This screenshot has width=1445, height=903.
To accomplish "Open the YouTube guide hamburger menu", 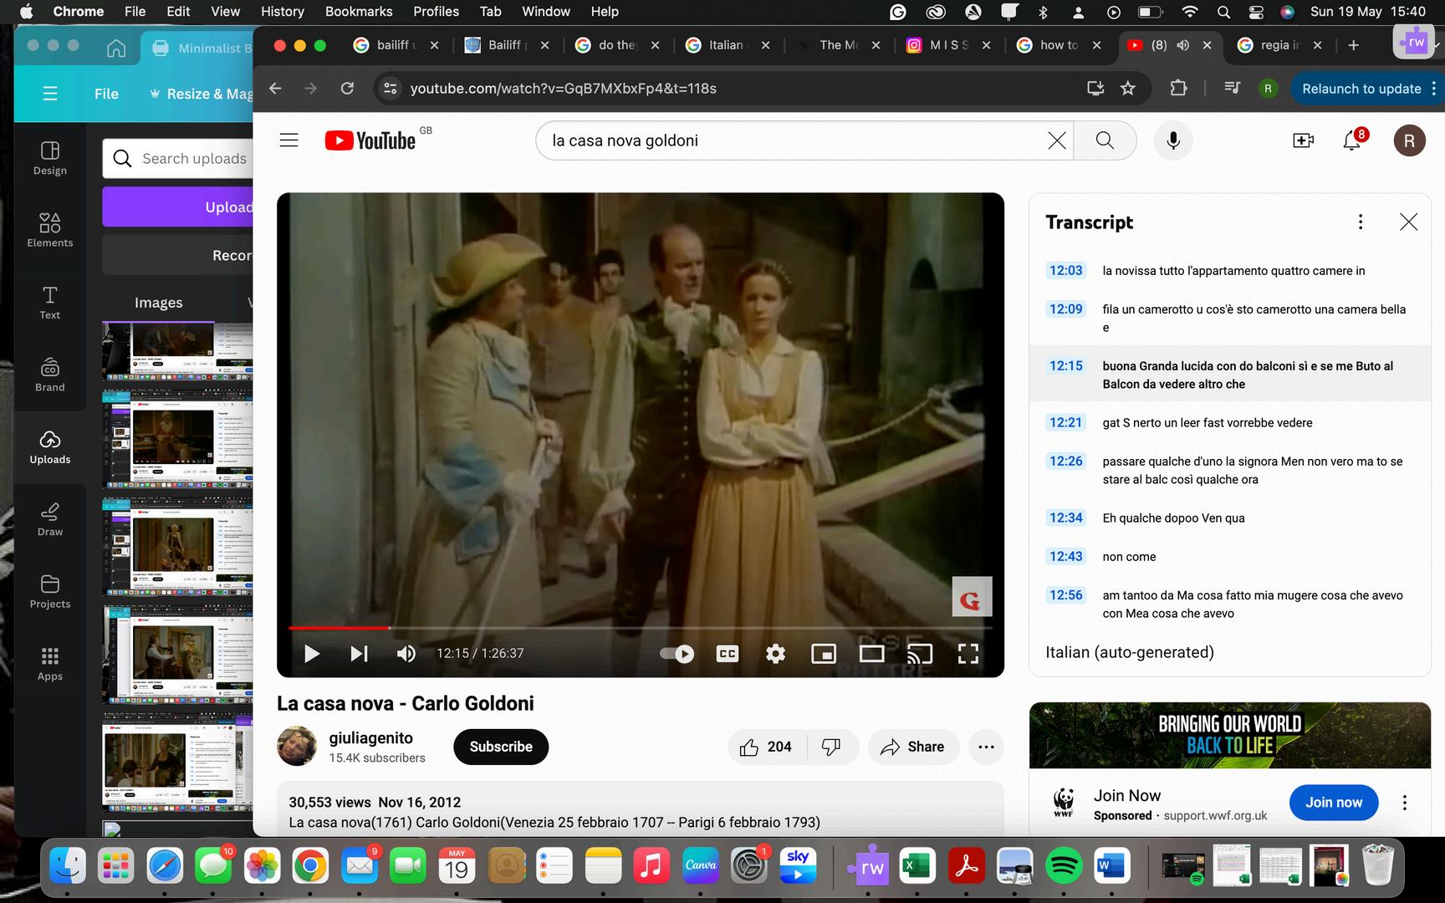I will coord(288,140).
